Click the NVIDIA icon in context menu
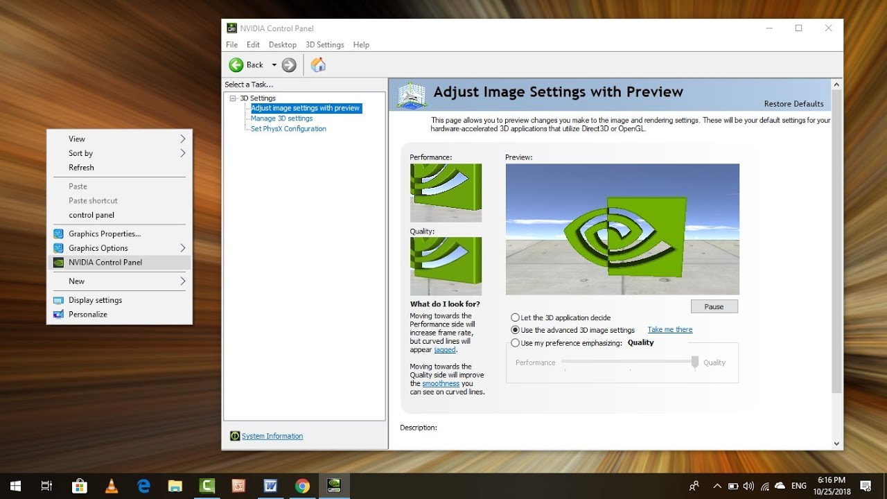 [58, 263]
